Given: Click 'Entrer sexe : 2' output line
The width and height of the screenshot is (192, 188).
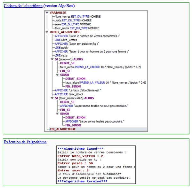Looking at the screenshot, I should (73, 170).
